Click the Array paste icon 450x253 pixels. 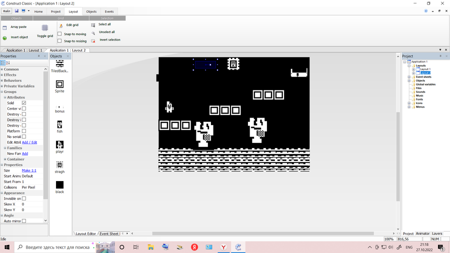(4, 28)
